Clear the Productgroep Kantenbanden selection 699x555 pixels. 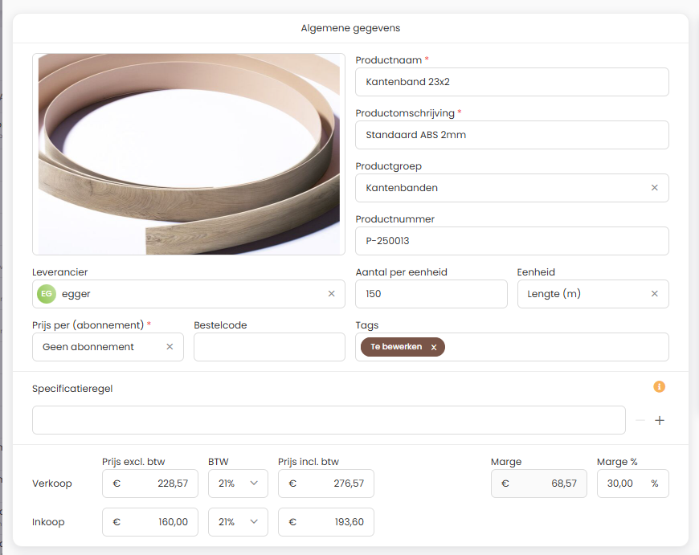click(654, 188)
